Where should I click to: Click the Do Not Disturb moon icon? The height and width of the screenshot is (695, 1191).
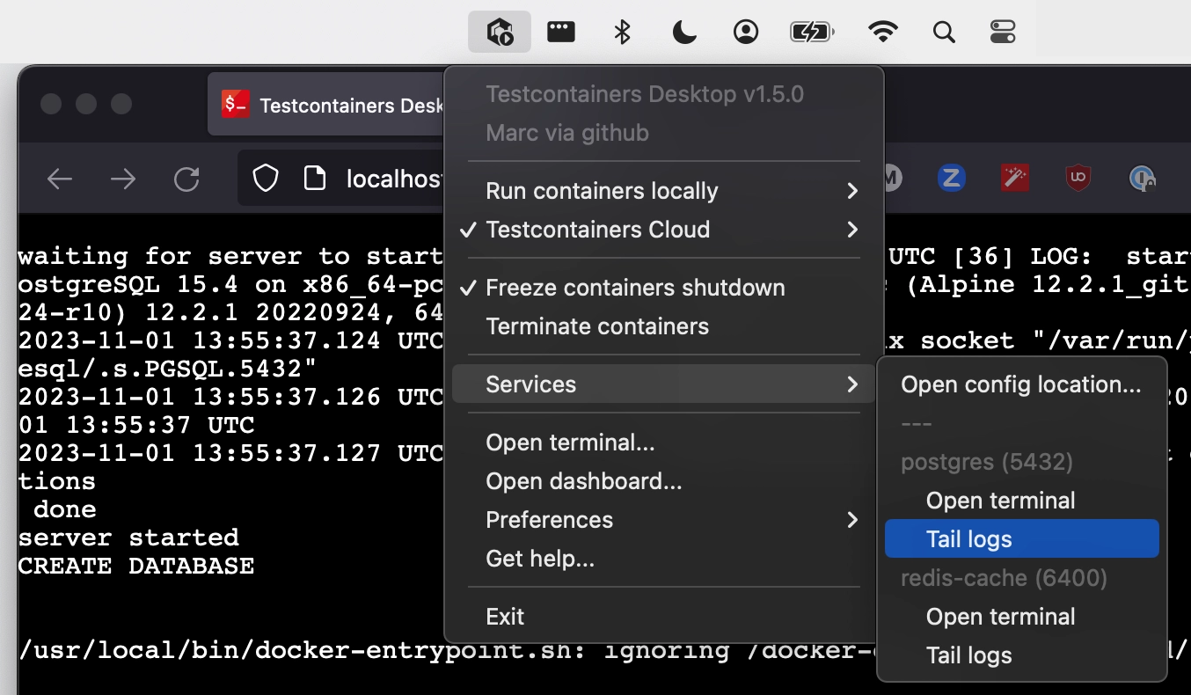(683, 31)
